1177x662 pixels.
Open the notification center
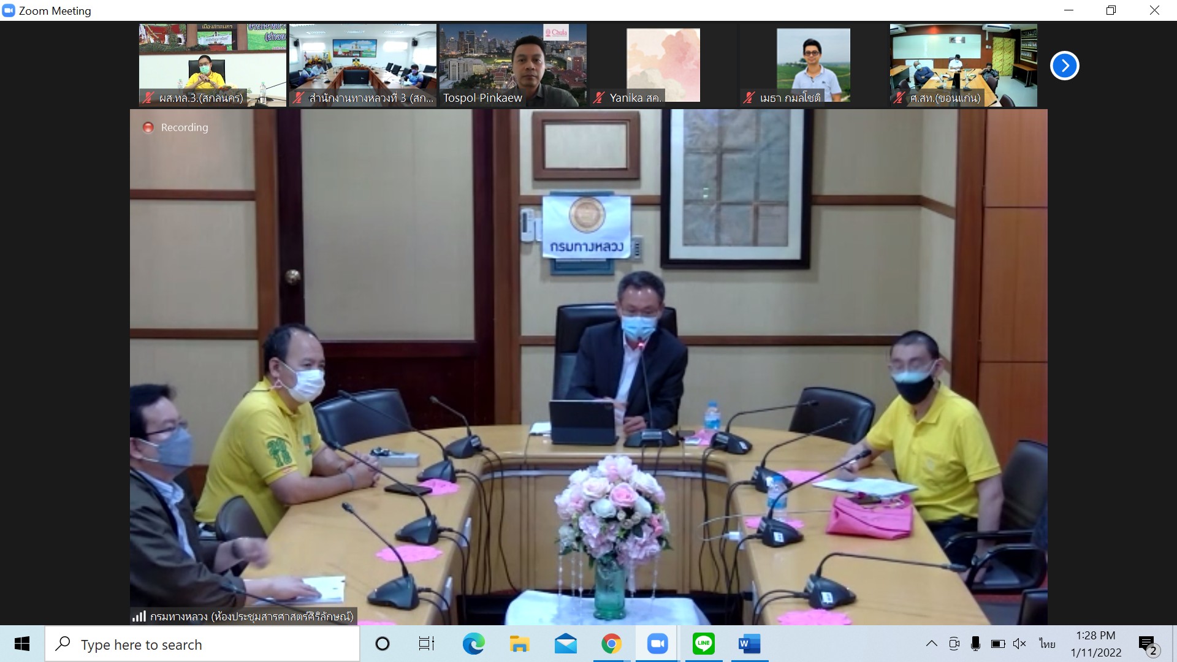(x=1148, y=645)
